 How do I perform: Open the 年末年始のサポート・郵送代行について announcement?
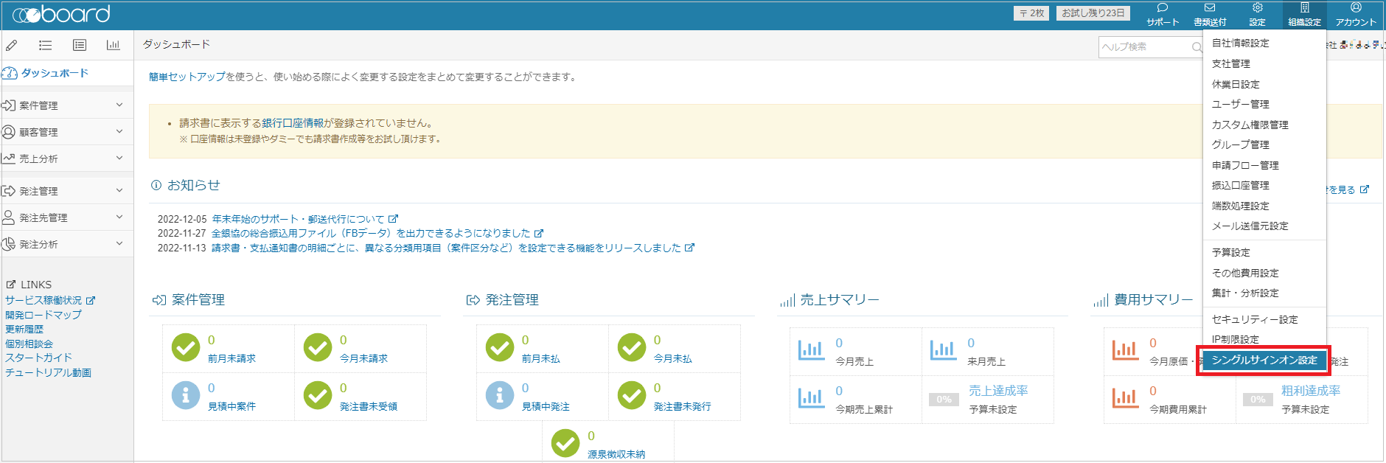pos(299,219)
